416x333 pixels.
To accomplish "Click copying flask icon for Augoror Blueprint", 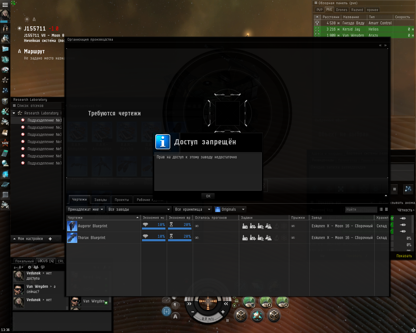I will (268, 226).
